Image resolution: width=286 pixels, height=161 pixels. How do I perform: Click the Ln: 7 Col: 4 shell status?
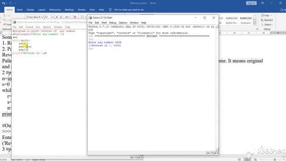tap(212, 153)
